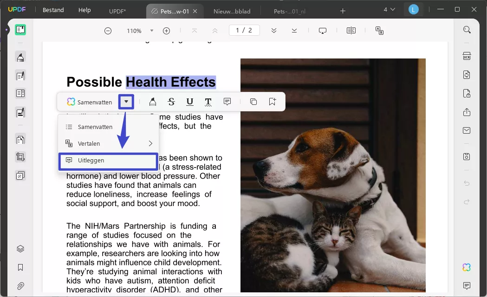
Task: Jump to the last page
Action: [294, 31]
